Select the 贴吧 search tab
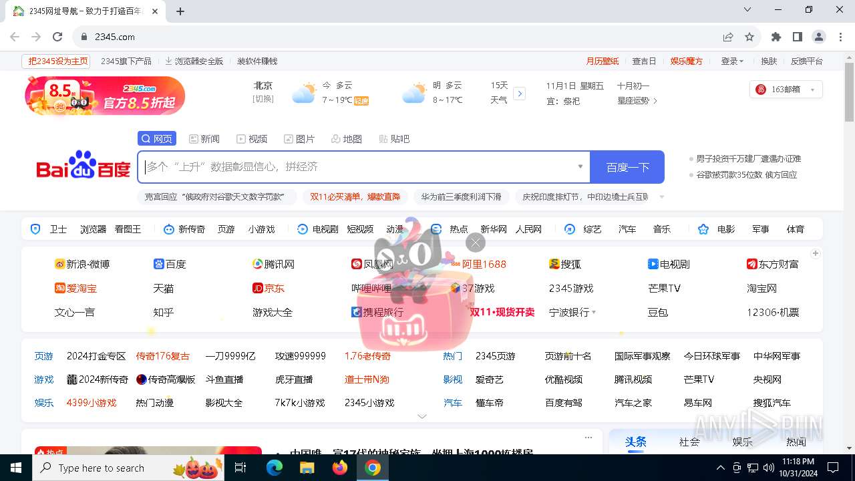Image resolution: width=855 pixels, height=481 pixels. [x=394, y=138]
